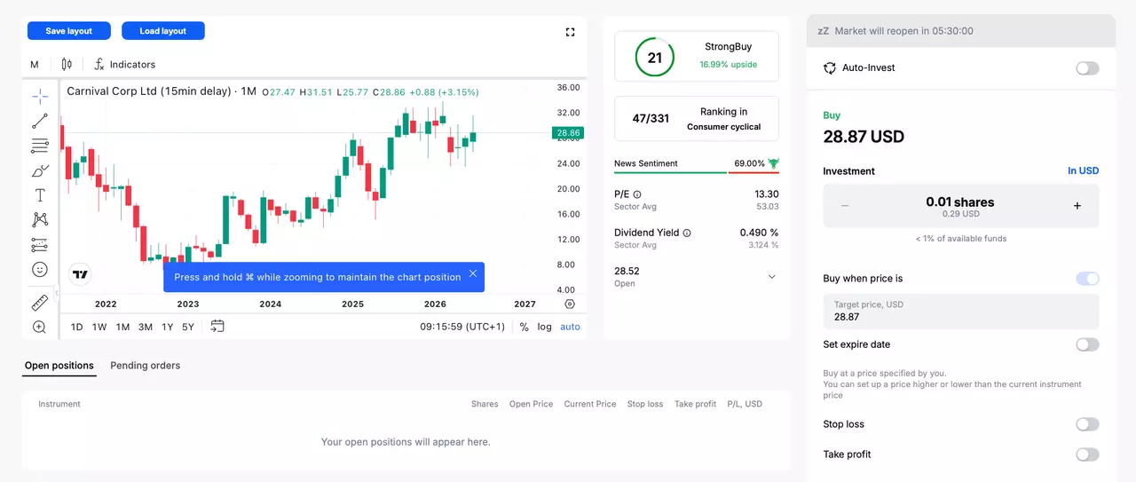The height and width of the screenshot is (482, 1136).
Task: Open the chart patterns tool
Action: tap(40, 219)
